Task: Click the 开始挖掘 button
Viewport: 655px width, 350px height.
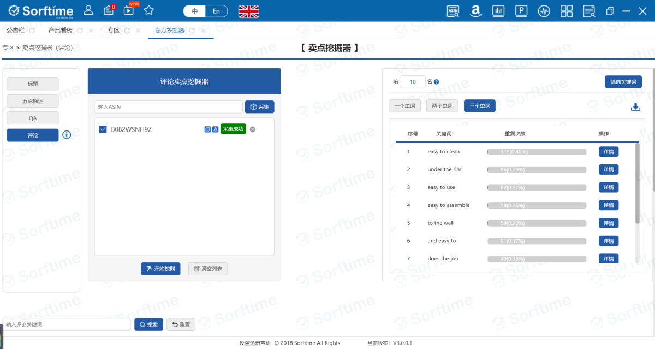Action: coord(160,268)
